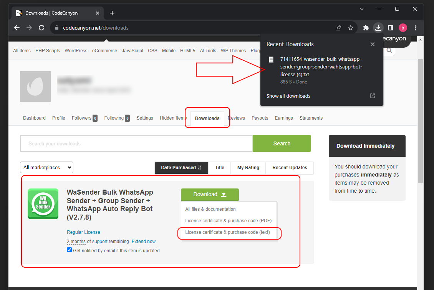Viewport: 434px width, 290px height.
Task: Uncheck 'Get notified by email' checkbox
Action: pyautogui.click(x=69, y=250)
